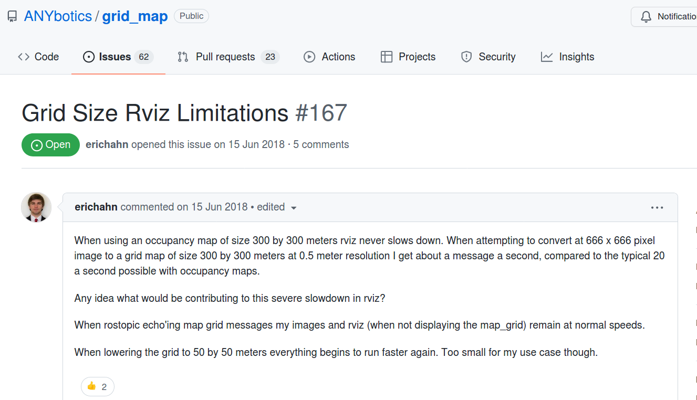697x400 pixels.
Task: Toggle the thumbs-up reaction on the comment
Action: coord(97,386)
